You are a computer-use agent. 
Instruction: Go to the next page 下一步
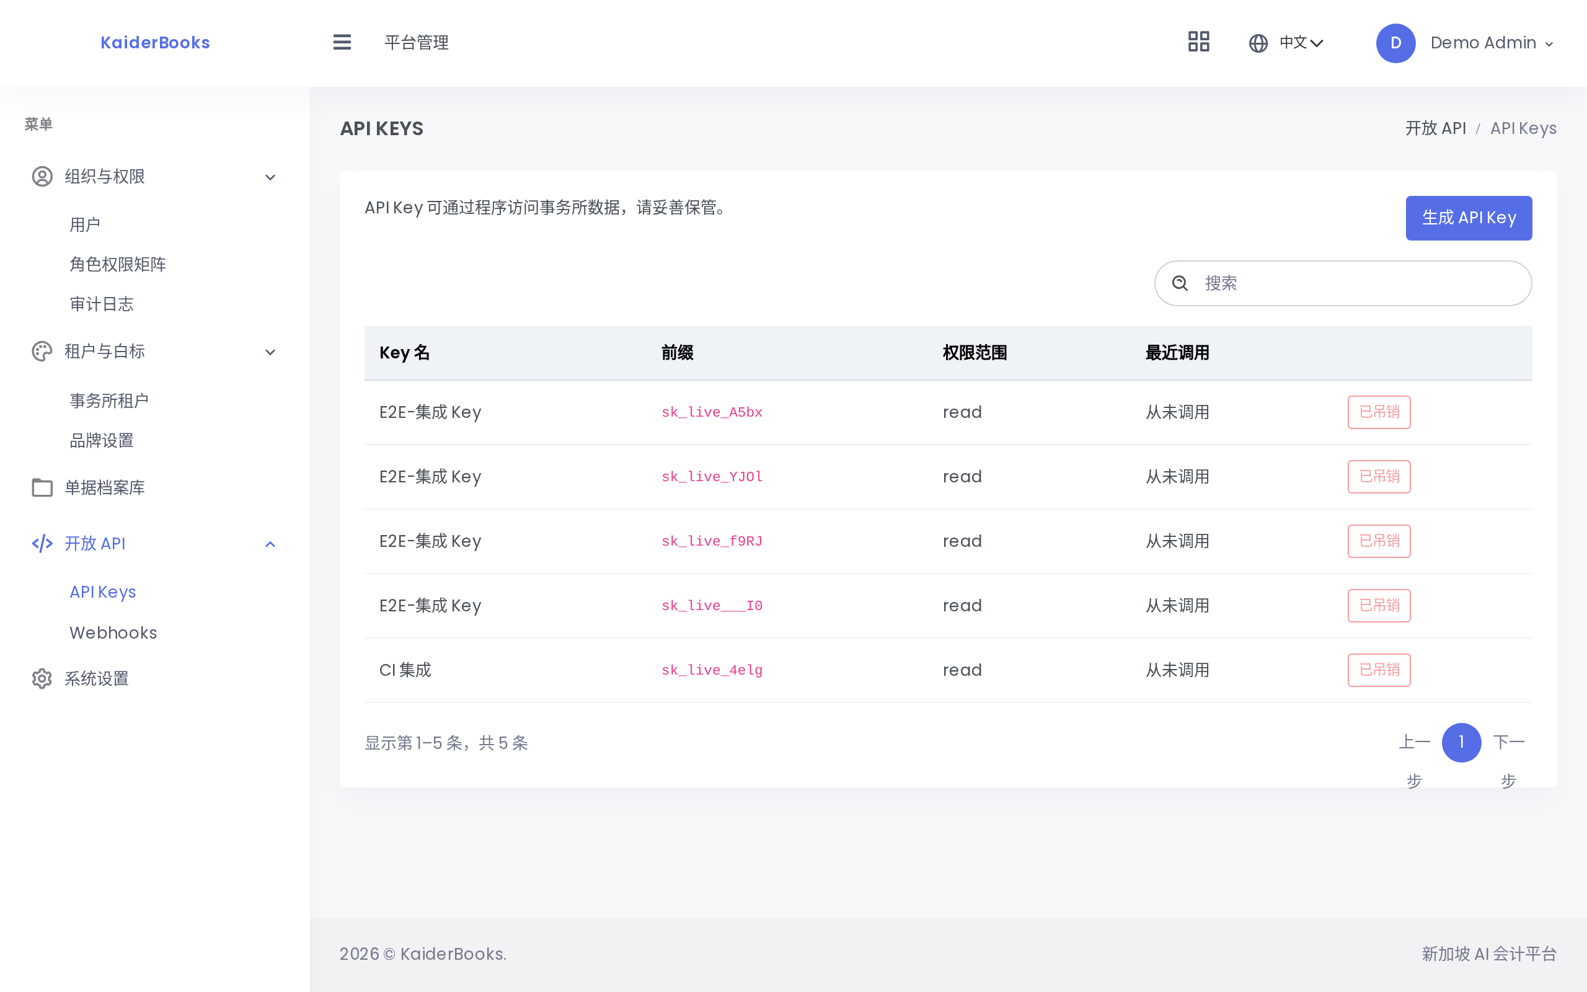1508,761
